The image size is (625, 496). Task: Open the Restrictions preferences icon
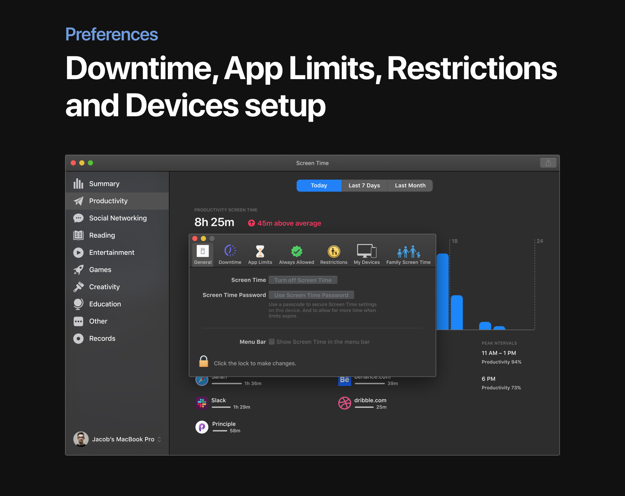334,251
